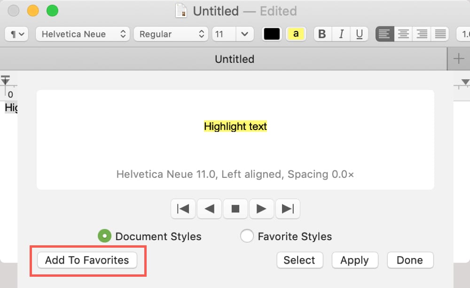Viewport: 470px width, 288px height.
Task: Center align text in toolbar
Action: pyautogui.click(x=403, y=34)
